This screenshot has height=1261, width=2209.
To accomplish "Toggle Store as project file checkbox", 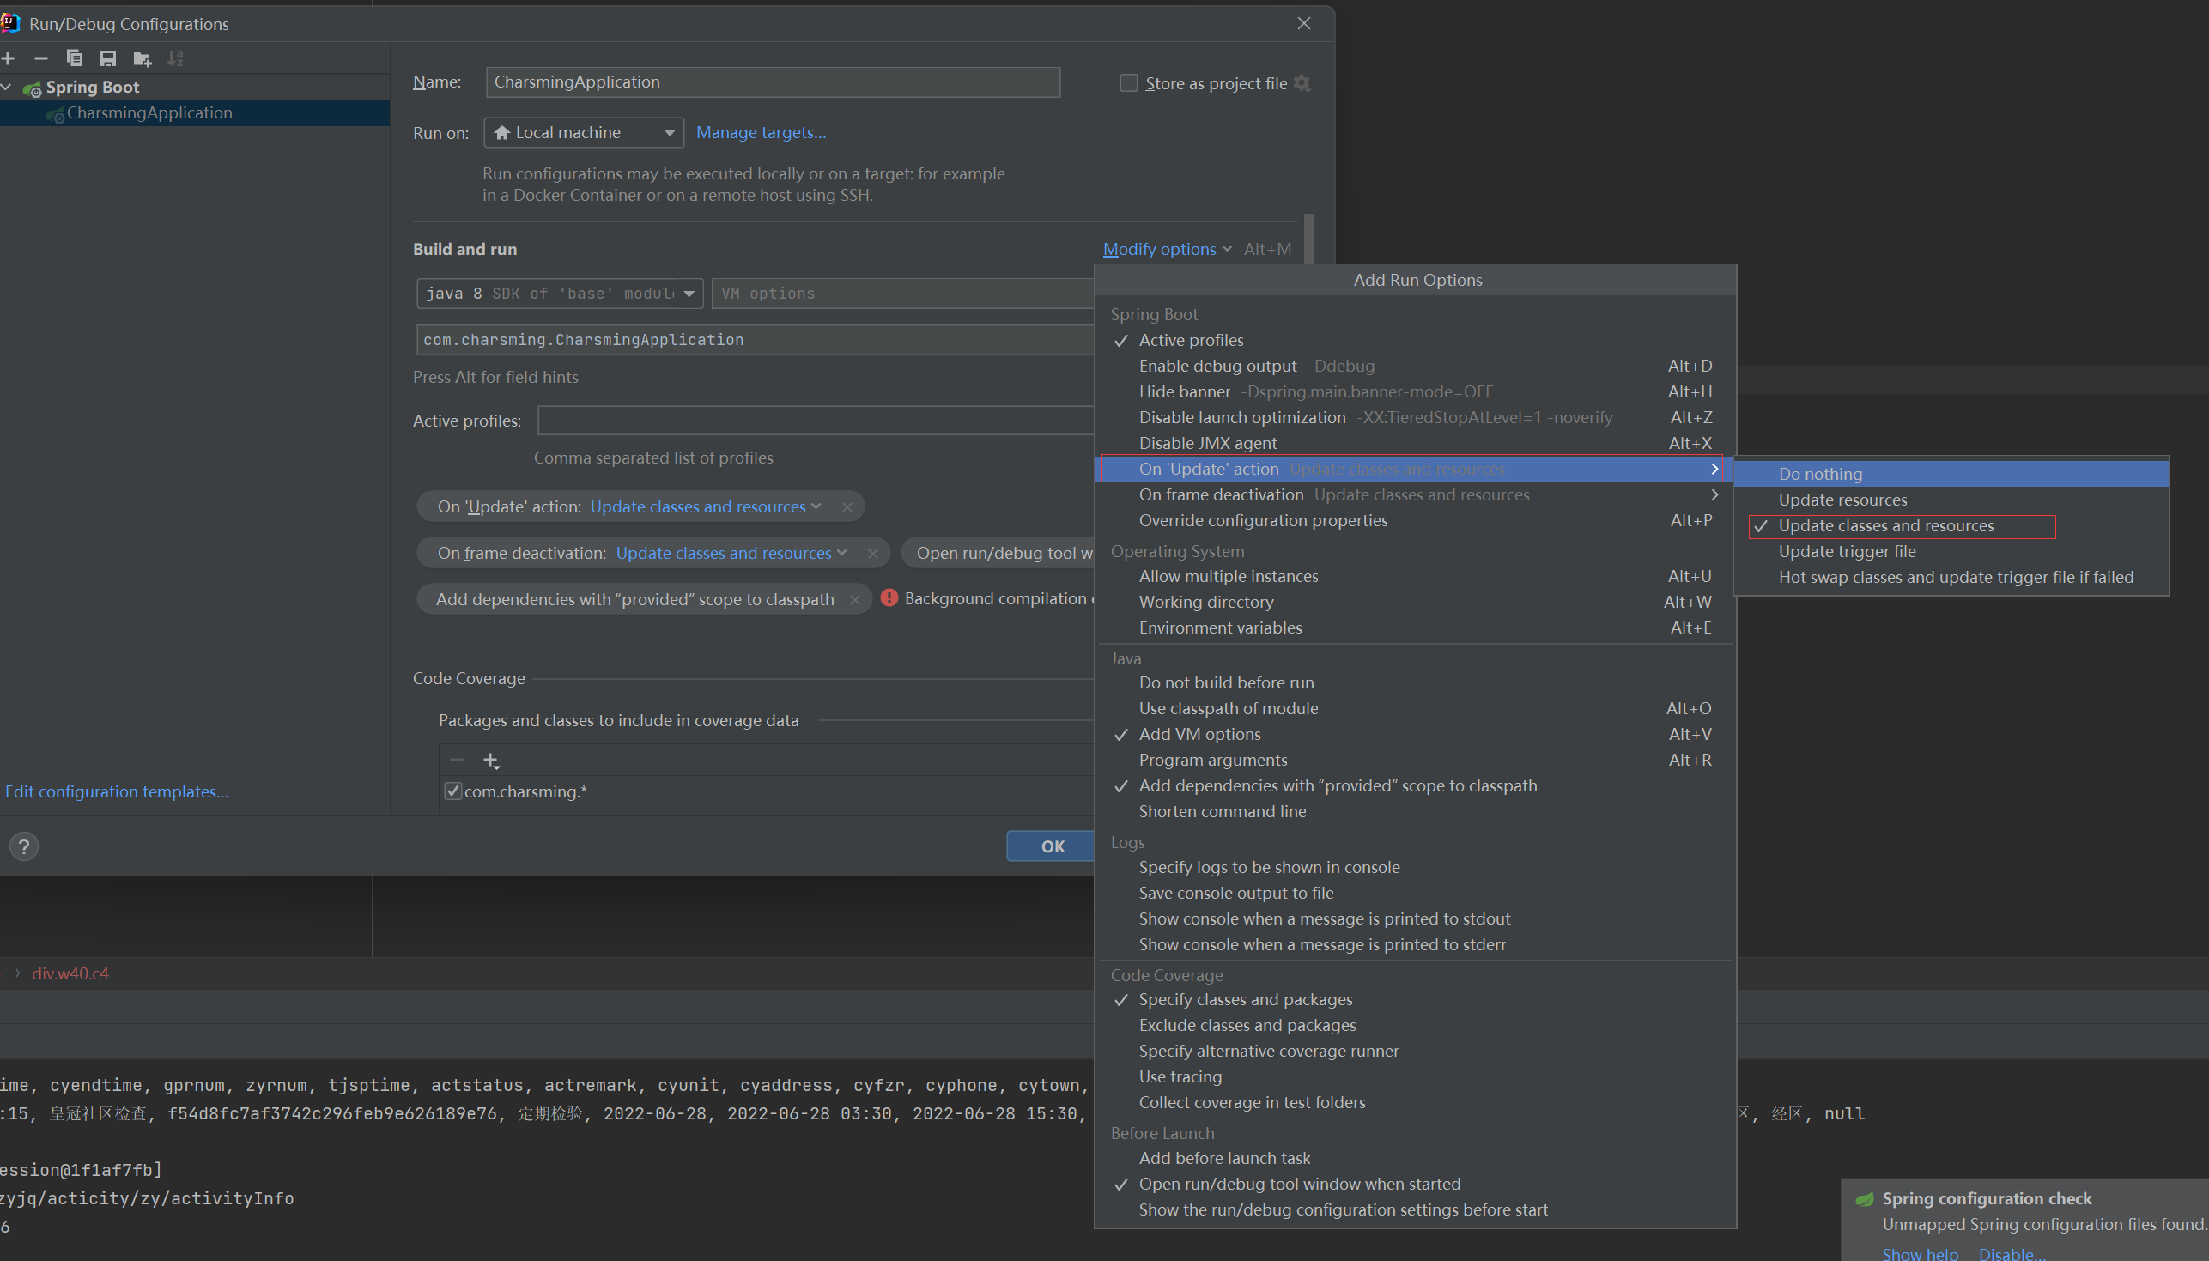I will (1128, 83).
